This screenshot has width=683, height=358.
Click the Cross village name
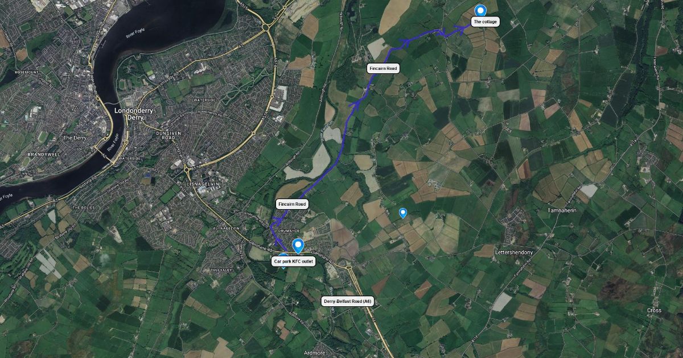(654, 310)
